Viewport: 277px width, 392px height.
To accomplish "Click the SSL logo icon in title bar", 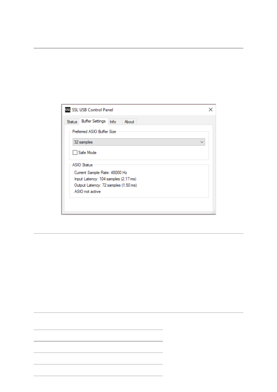I will tap(68, 110).
